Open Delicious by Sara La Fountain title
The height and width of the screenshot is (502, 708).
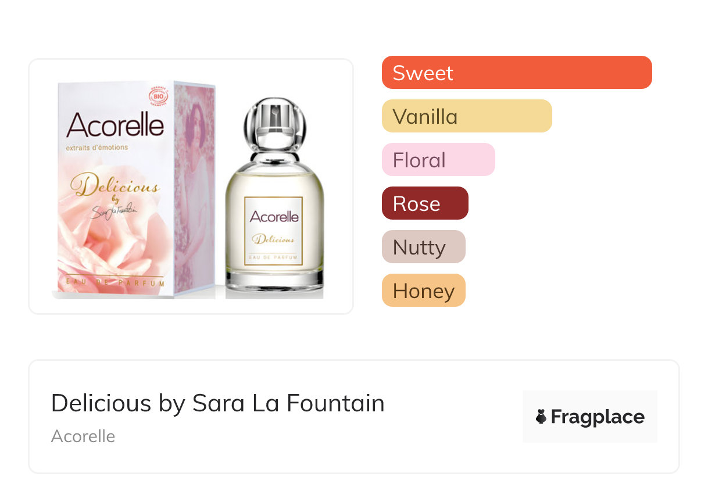click(x=217, y=403)
